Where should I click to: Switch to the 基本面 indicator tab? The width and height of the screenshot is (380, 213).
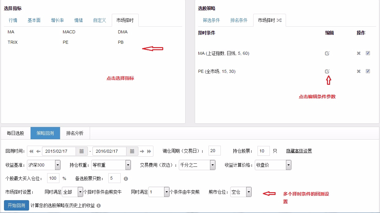pos(34,21)
